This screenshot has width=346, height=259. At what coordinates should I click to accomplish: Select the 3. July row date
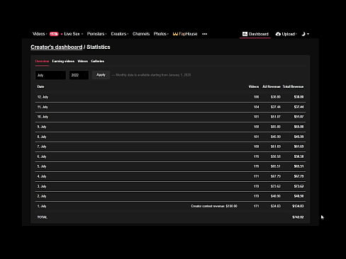(x=42, y=186)
